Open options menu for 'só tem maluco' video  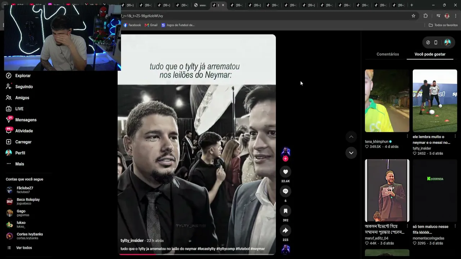455,226
